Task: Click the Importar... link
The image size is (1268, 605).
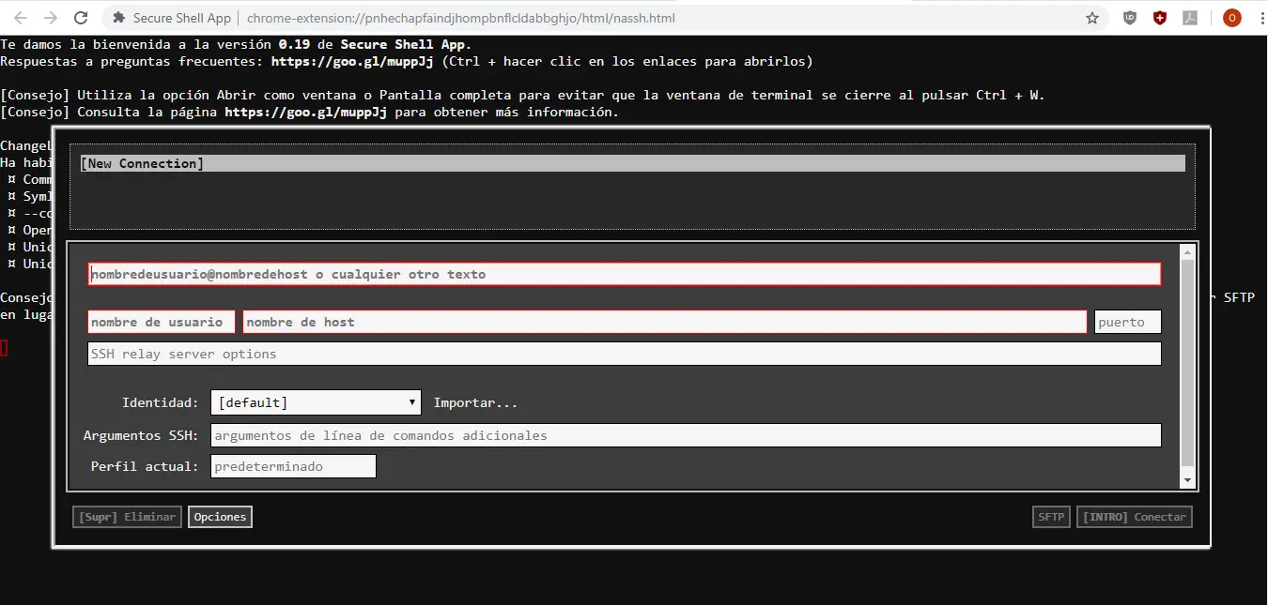Action: pyautogui.click(x=475, y=402)
